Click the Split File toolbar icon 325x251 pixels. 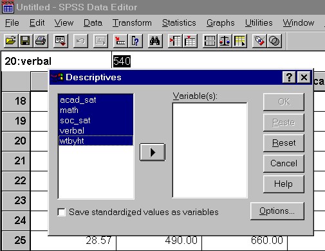coord(210,40)
